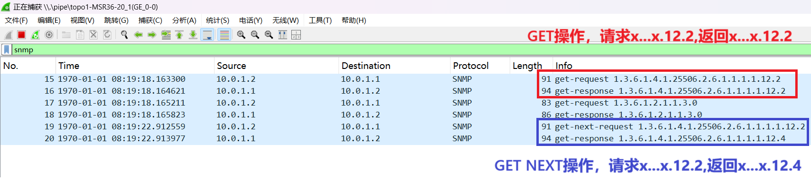Open the display filter bookmark list
Image resolution: width=811 pixels, height=184 pixels.
pyautogui.click(x=7, y=49)
